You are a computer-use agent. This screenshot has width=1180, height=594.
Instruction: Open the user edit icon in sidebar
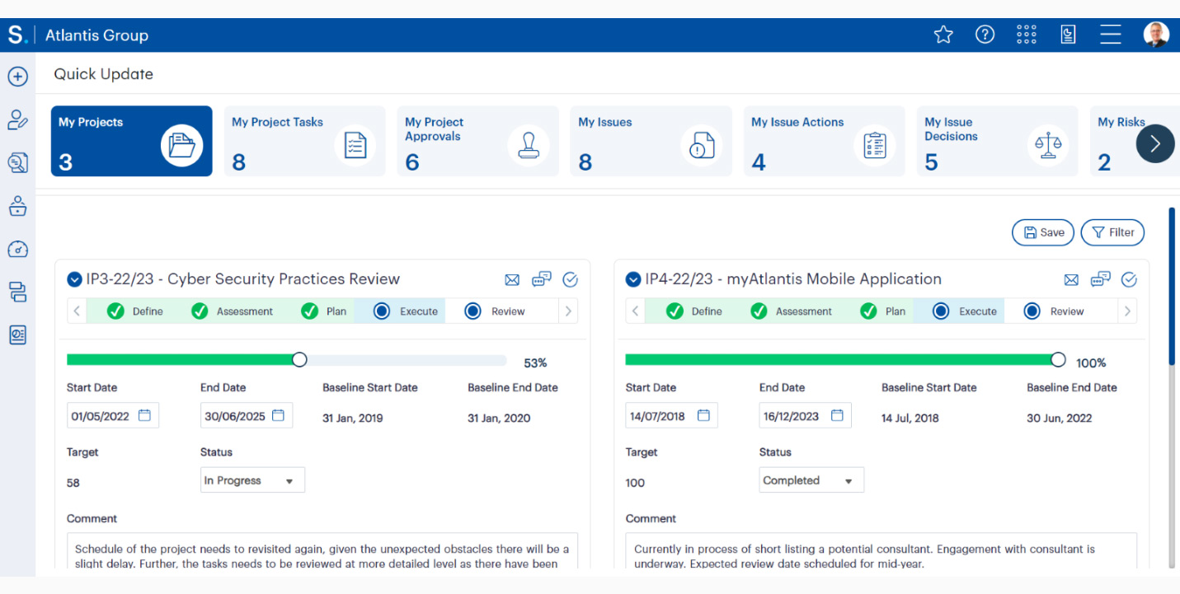pos(18,119)
